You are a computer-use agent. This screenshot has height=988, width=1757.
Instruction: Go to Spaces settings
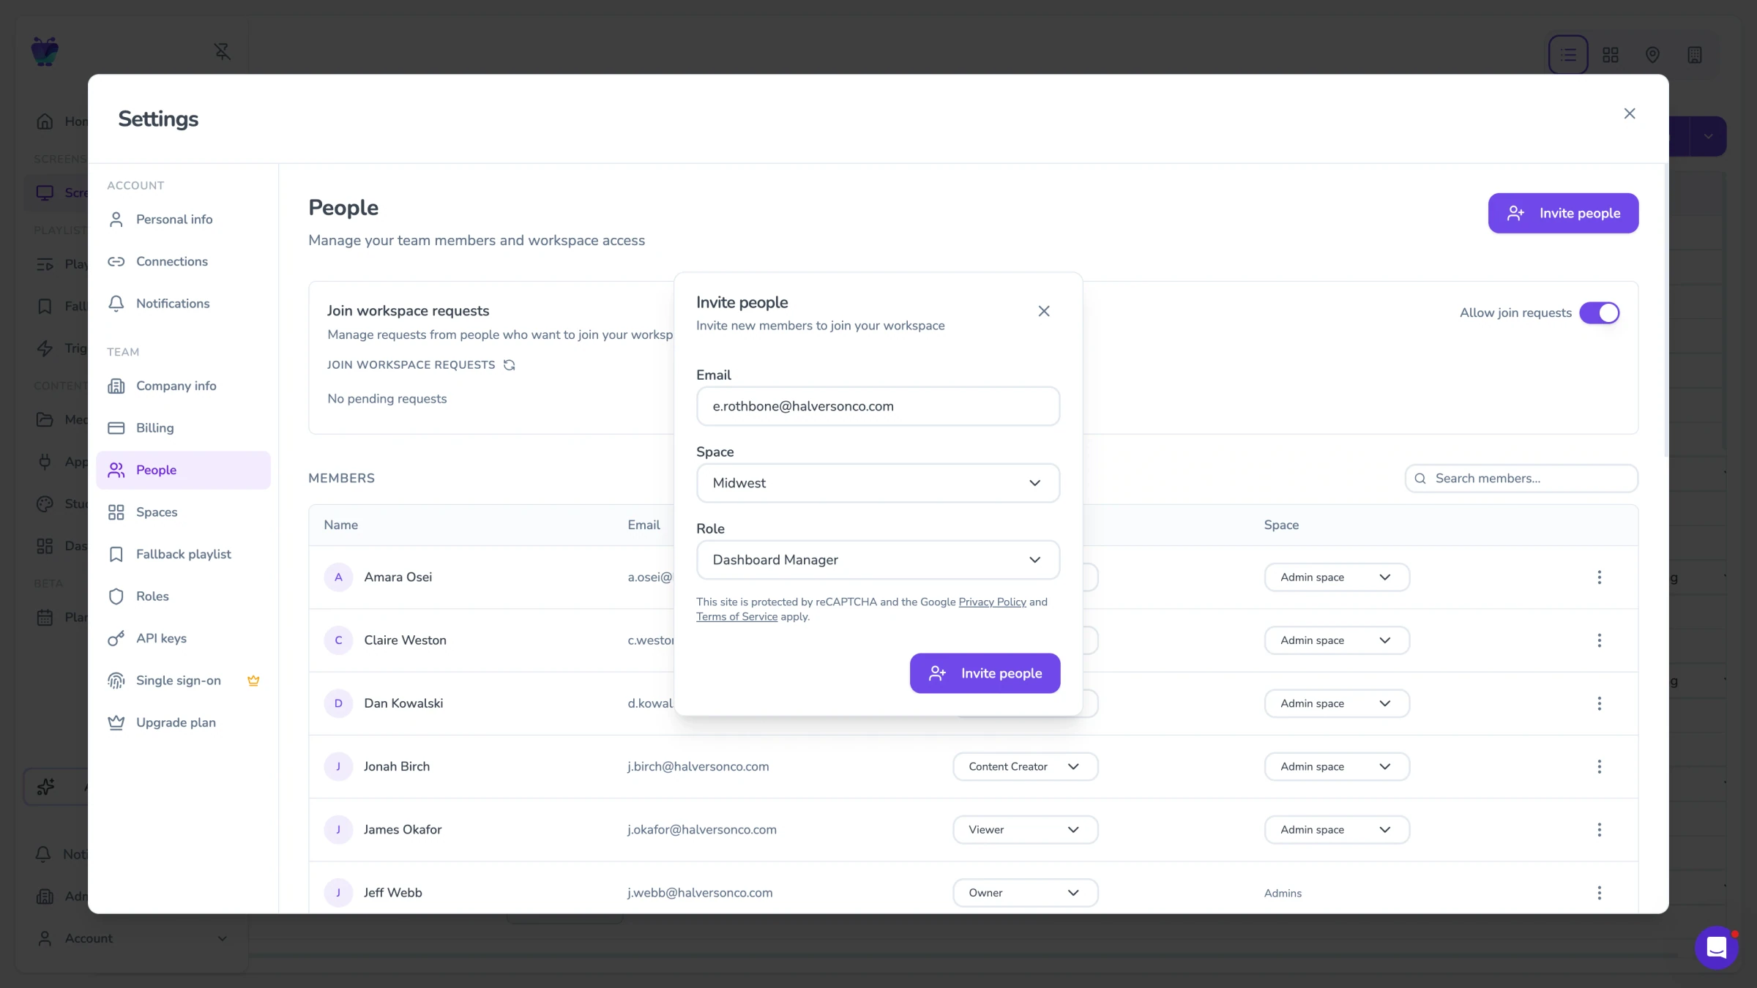[x=183, y=512]
